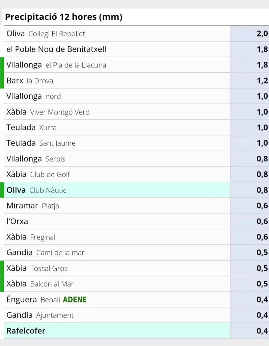Open Teulada Sant Jaume station
This screenshot has height=346, width=269.
coord(136,143)
